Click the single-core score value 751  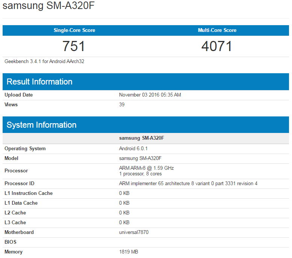(74, 46)
